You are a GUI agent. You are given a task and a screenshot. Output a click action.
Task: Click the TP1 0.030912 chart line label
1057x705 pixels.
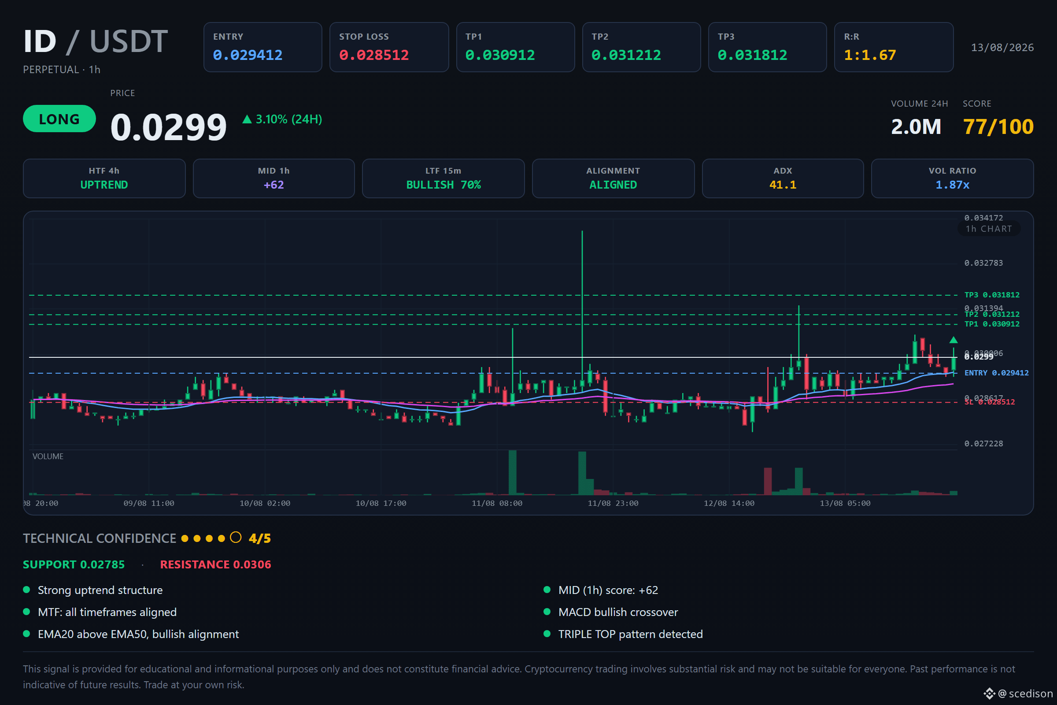coord(992,324)
